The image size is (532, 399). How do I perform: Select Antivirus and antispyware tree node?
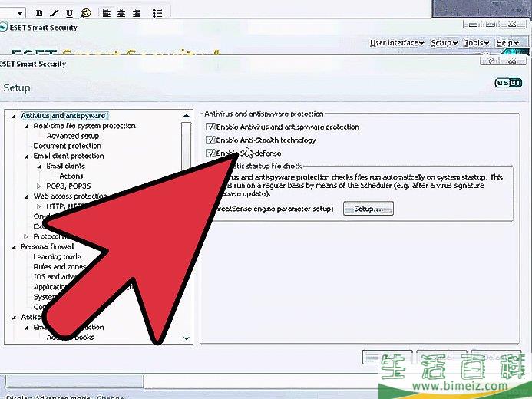(x=64, y=116)
